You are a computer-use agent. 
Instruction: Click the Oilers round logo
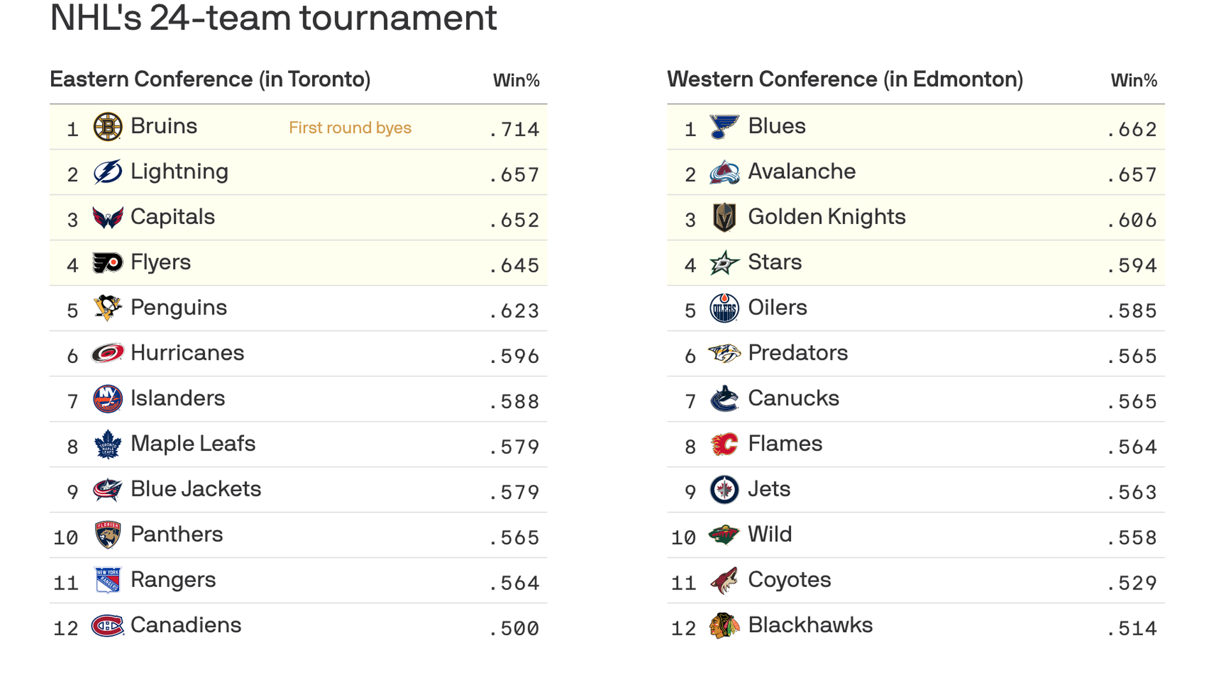point(725,308)
